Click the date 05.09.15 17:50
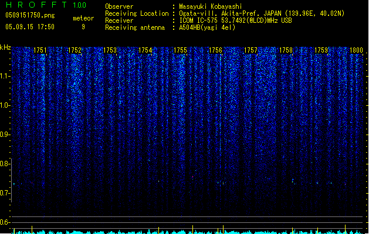369x234 pixels. tap(30, 27)
